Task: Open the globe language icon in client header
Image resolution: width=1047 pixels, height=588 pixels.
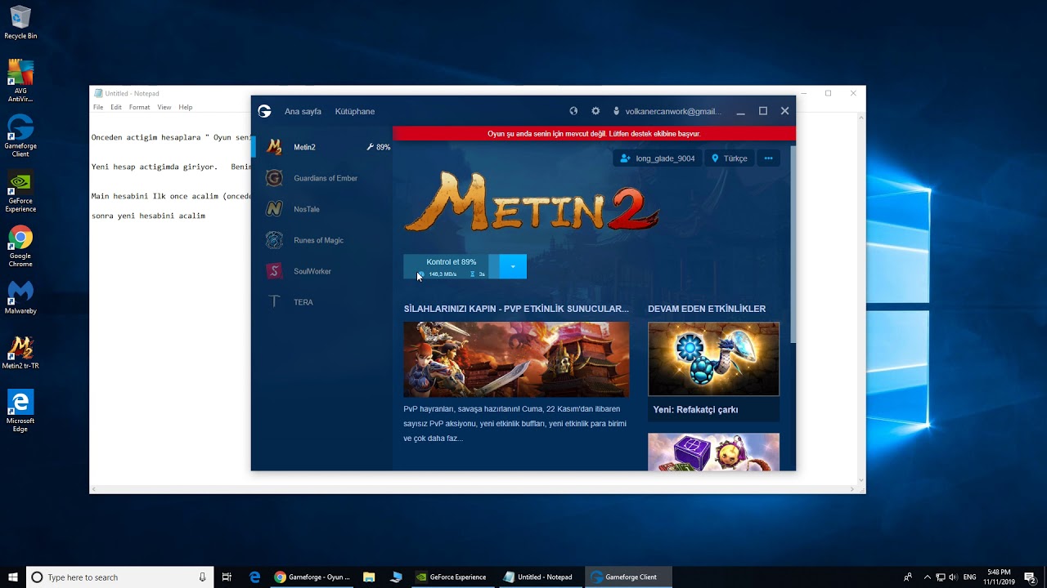Action: 573,111
